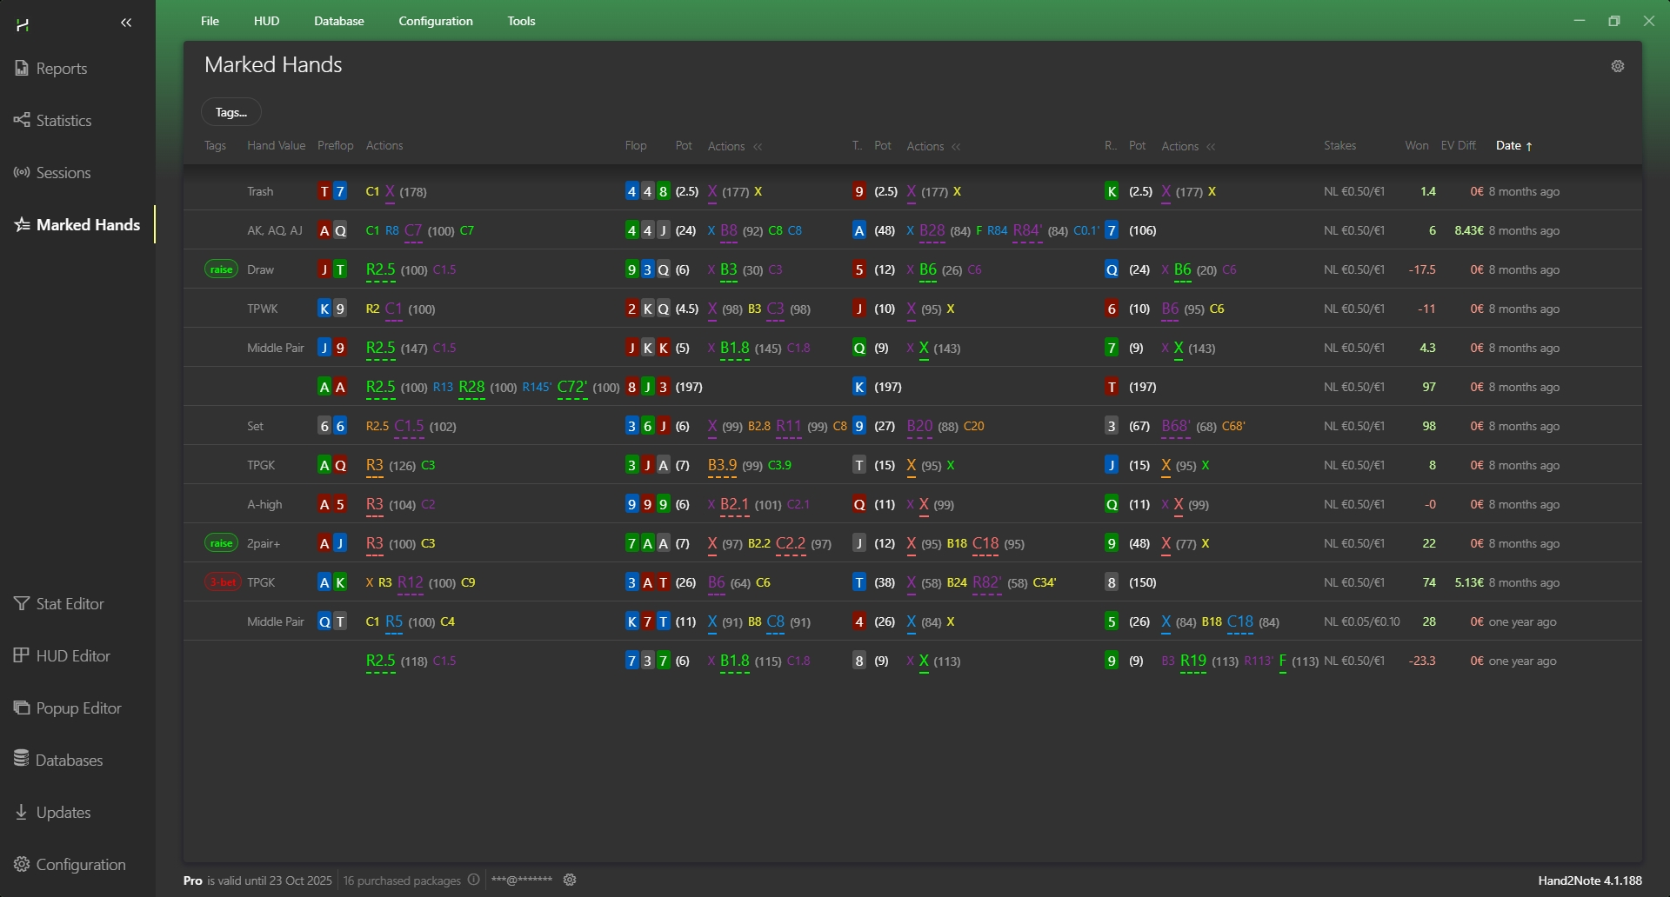Image resolution: width=1670 pixels, height=897 pixels.
Task: Open the Popup Editor
Action: [x=78, y=708]
